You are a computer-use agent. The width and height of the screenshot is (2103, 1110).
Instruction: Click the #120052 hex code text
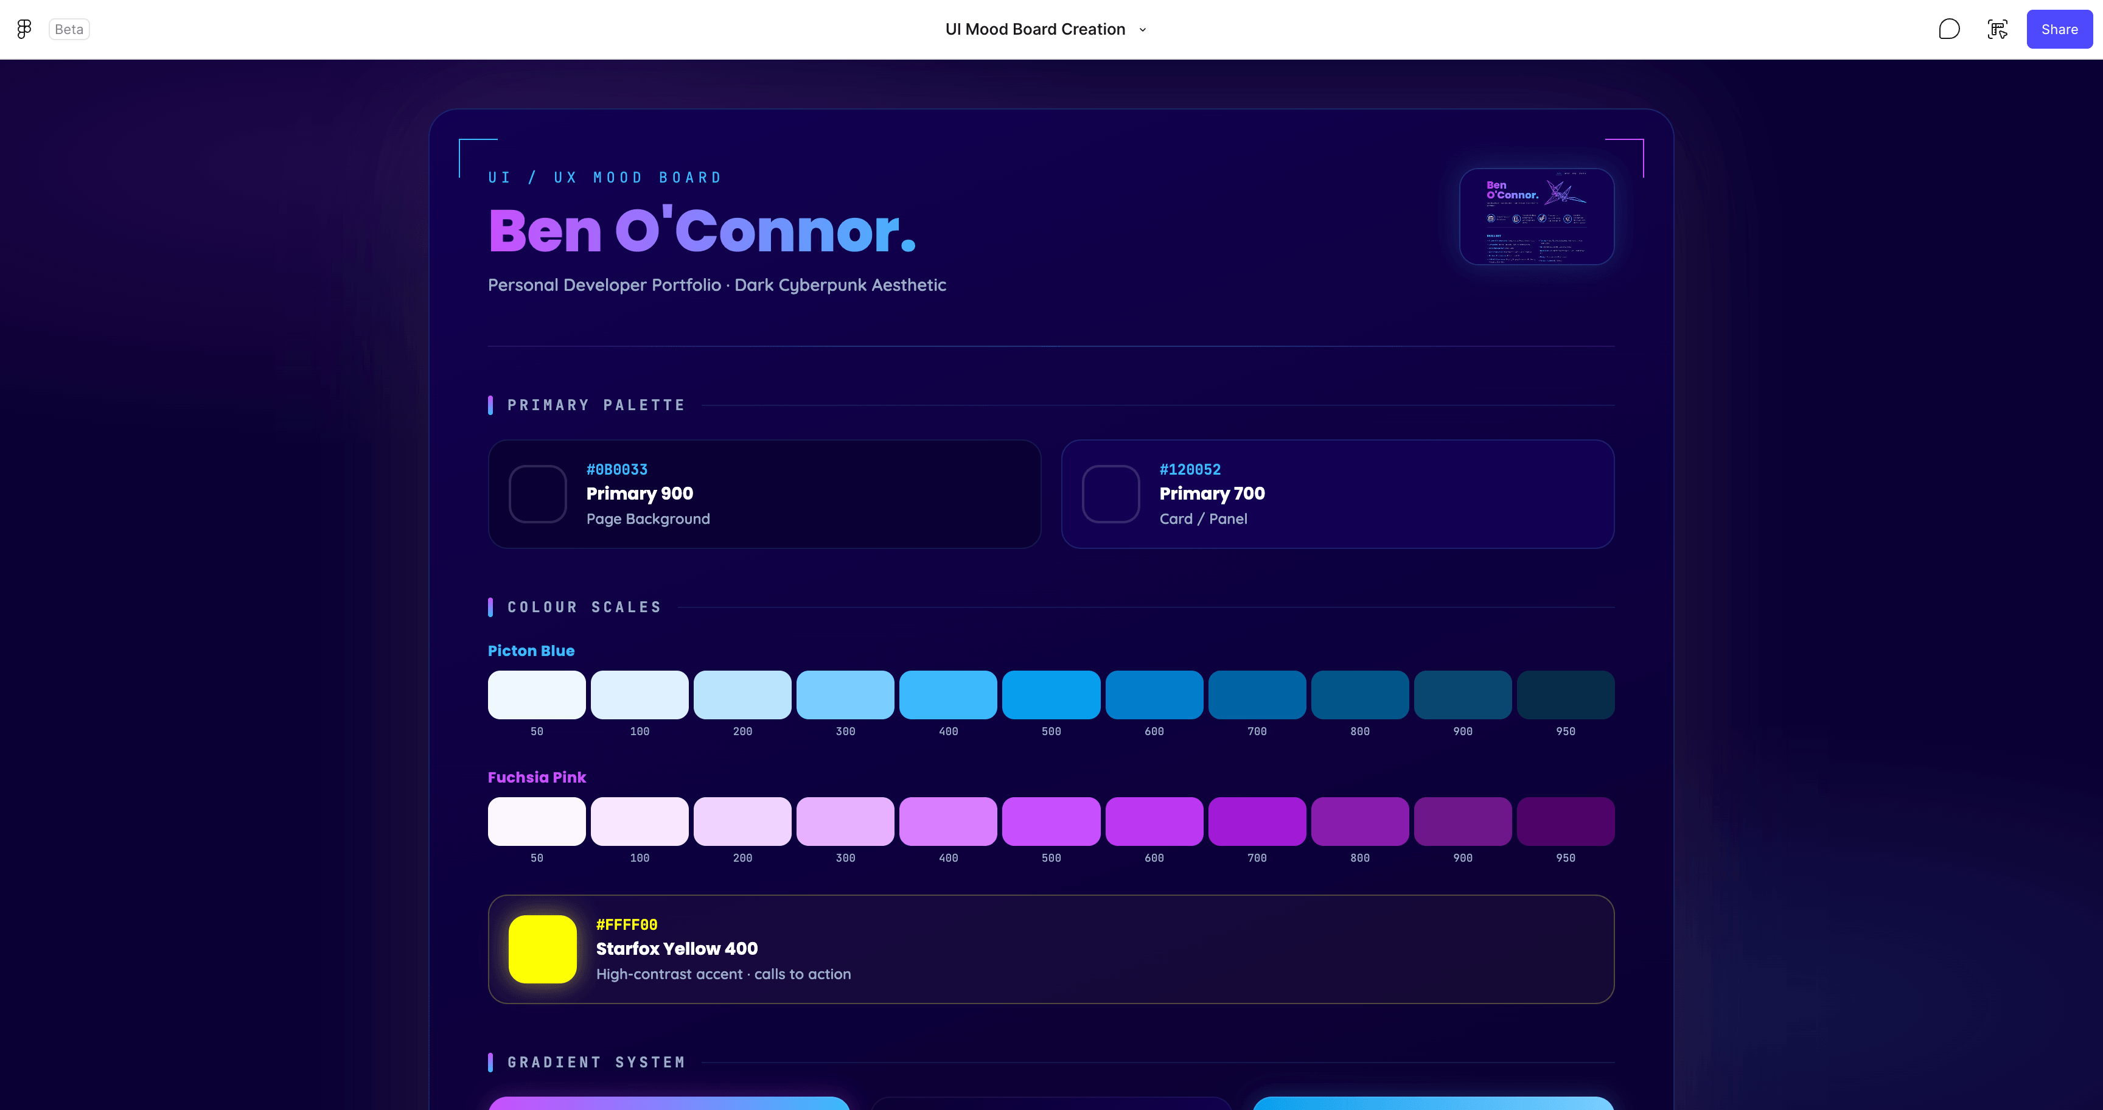1190,469
